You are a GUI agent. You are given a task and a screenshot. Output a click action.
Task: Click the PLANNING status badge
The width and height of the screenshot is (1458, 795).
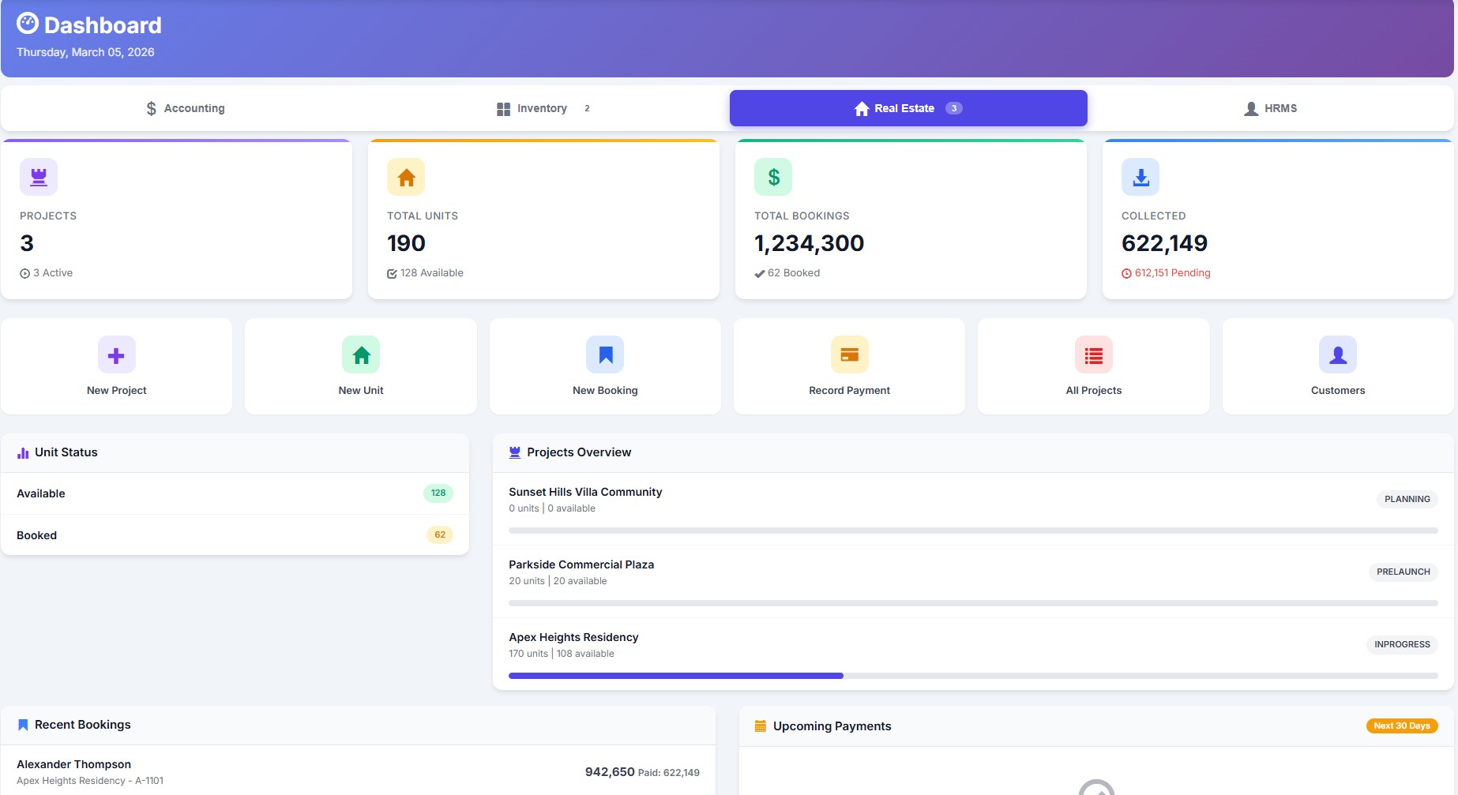tap(1407, 499)
